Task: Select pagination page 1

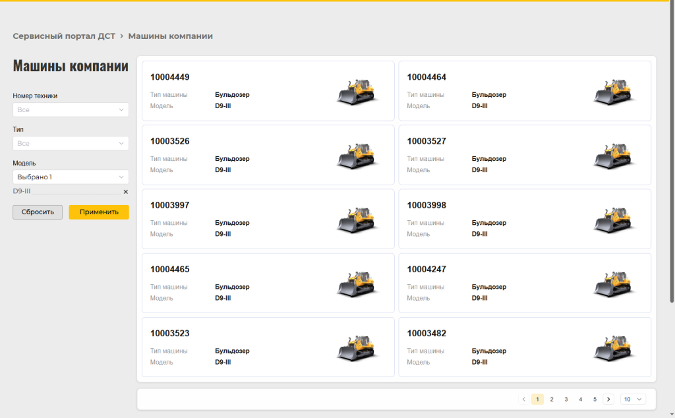Action: (537, 399)
